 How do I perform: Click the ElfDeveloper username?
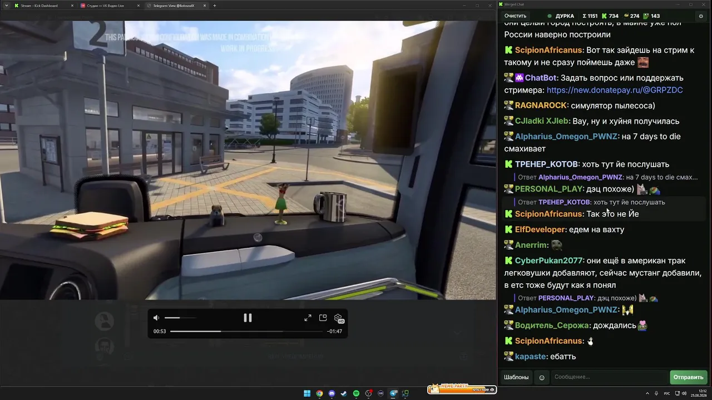point(541,229)
